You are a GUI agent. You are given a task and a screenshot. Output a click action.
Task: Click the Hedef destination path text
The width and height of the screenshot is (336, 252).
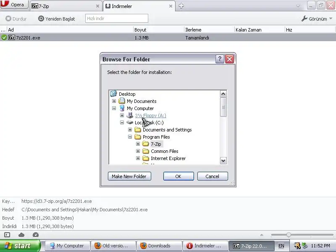click(x=84, y=210)
